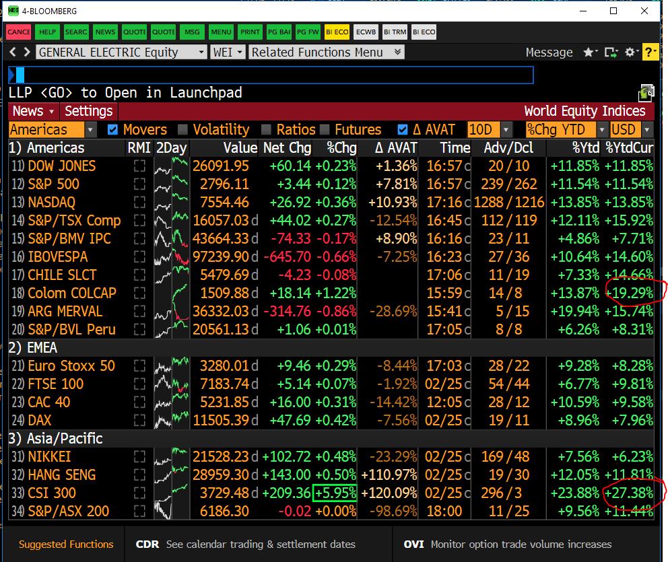Click the export to Excel icon
The width and height of the screenshot is (668, 562).
(x=646, y=93)
